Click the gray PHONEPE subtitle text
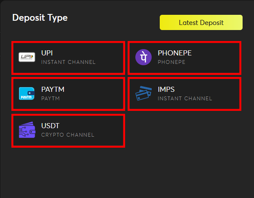This screenshot has width=254, height=198. 172,62
